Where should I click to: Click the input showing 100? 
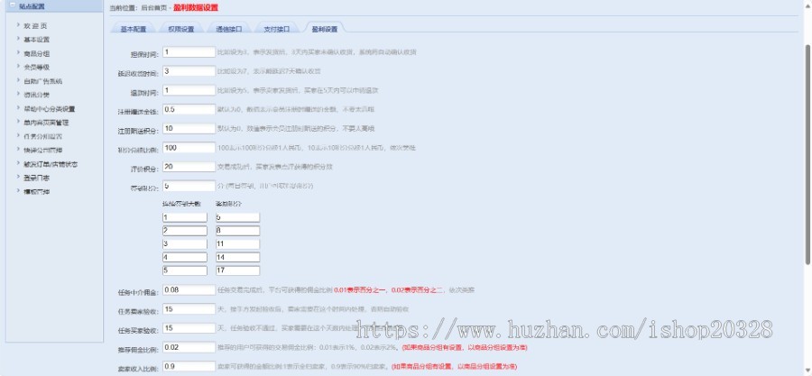(x=189, y=147)
